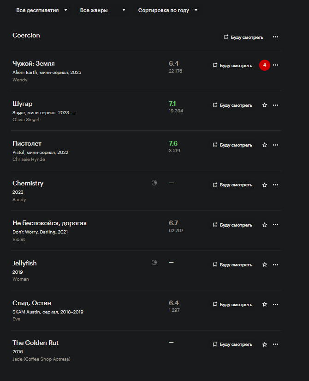This screenshot has width=309, height=381.
Task: Expand the genres filter dropdown
Action: pos(102,10)
